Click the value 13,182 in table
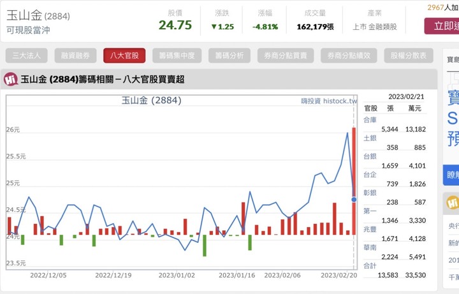The height and width of the screenshot is (294, 459). tap(416, 129)
